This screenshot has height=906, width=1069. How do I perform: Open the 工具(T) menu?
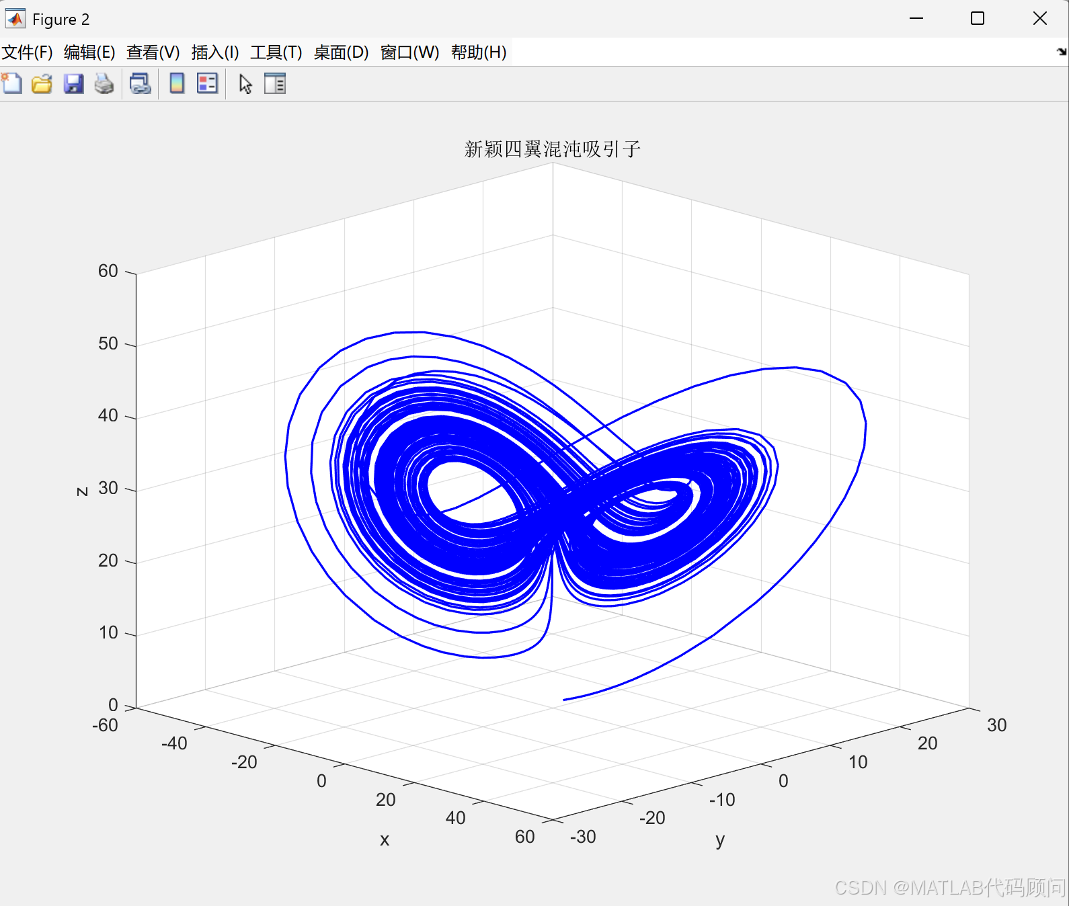pos(276,52)
